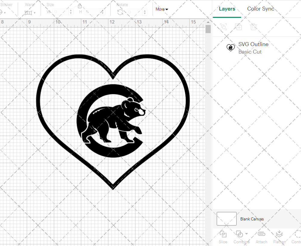Click the Flatten layers icon

coord(279,234)
